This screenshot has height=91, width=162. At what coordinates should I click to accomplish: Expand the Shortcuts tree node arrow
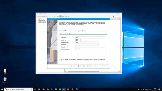[38, 20]
